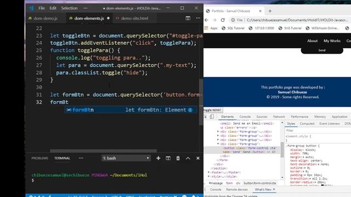Open the File menu in VS Code

coord(42,8)
